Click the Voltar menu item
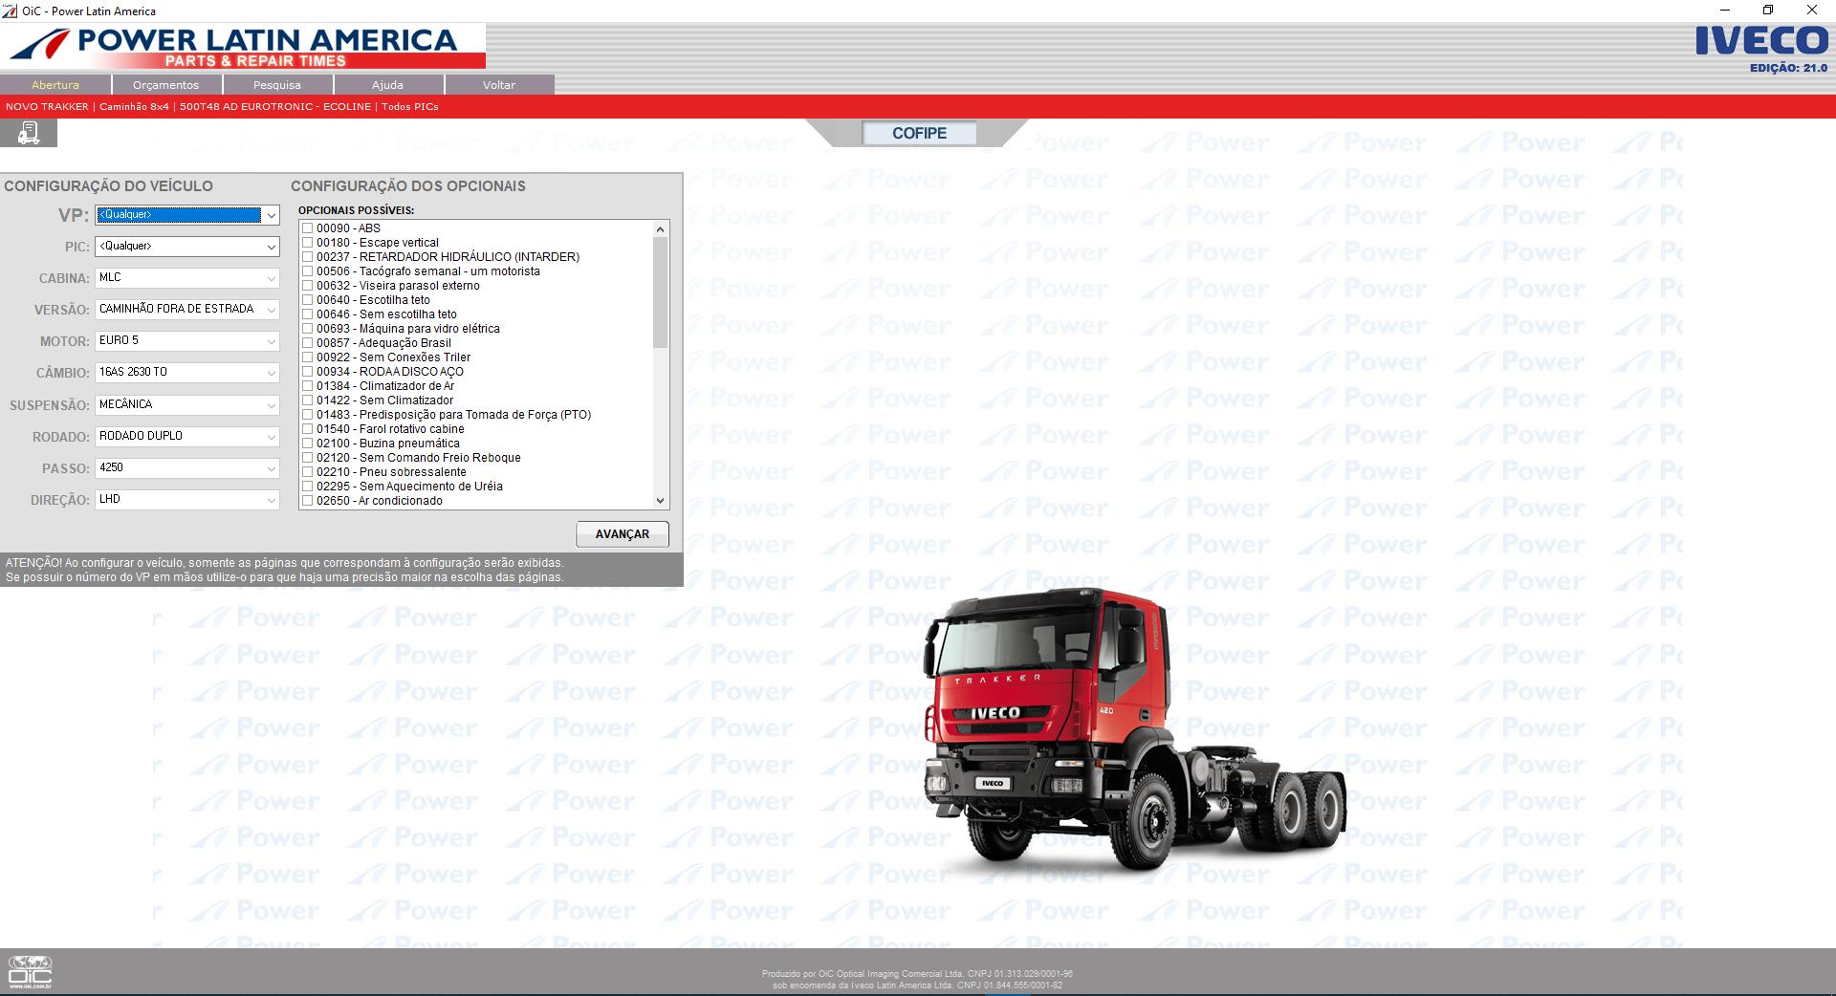This screenshot has height=996, width=1836. [499, 85]
